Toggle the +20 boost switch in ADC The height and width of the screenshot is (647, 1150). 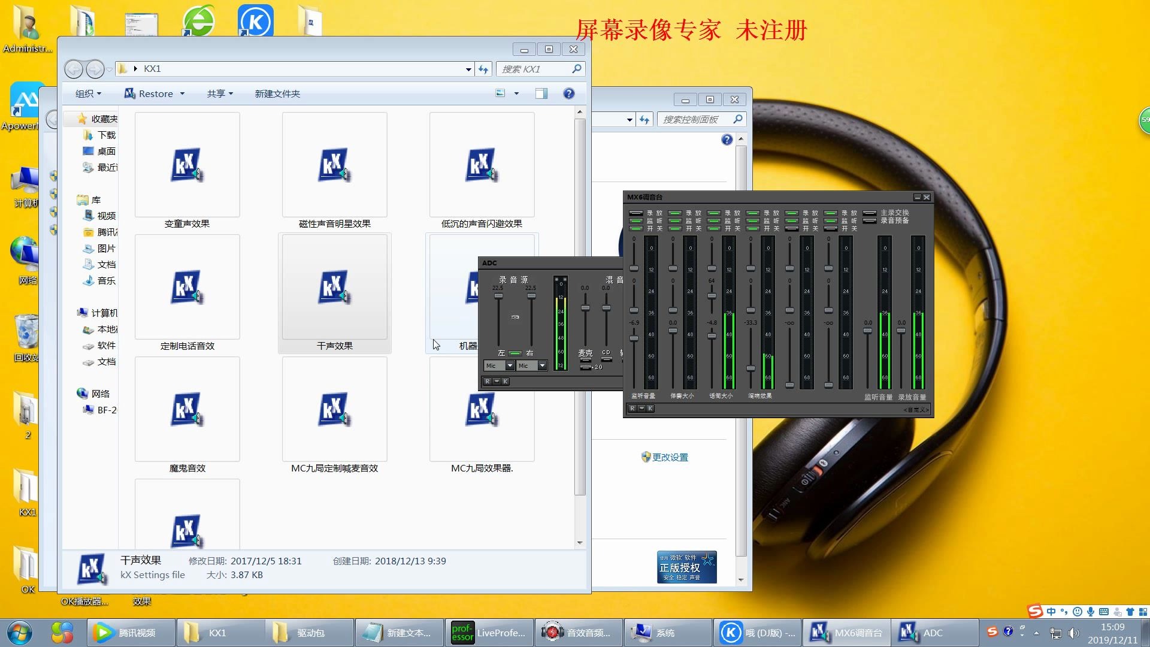pyautogui.click(x=585, y=367)
